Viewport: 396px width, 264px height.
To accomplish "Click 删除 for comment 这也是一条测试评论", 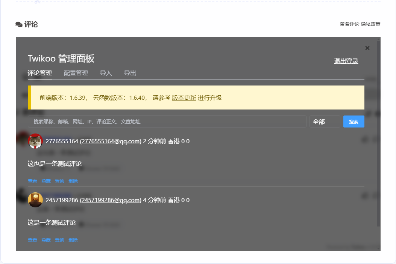I will [73, 181].
